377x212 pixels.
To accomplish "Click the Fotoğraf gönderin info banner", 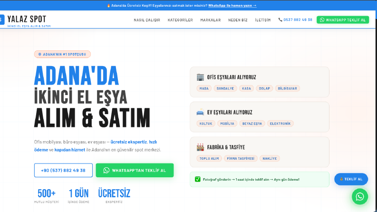I will 260,179.
